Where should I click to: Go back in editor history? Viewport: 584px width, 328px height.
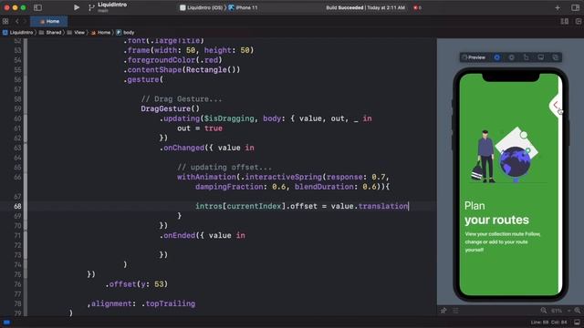(x=16, y=22)
